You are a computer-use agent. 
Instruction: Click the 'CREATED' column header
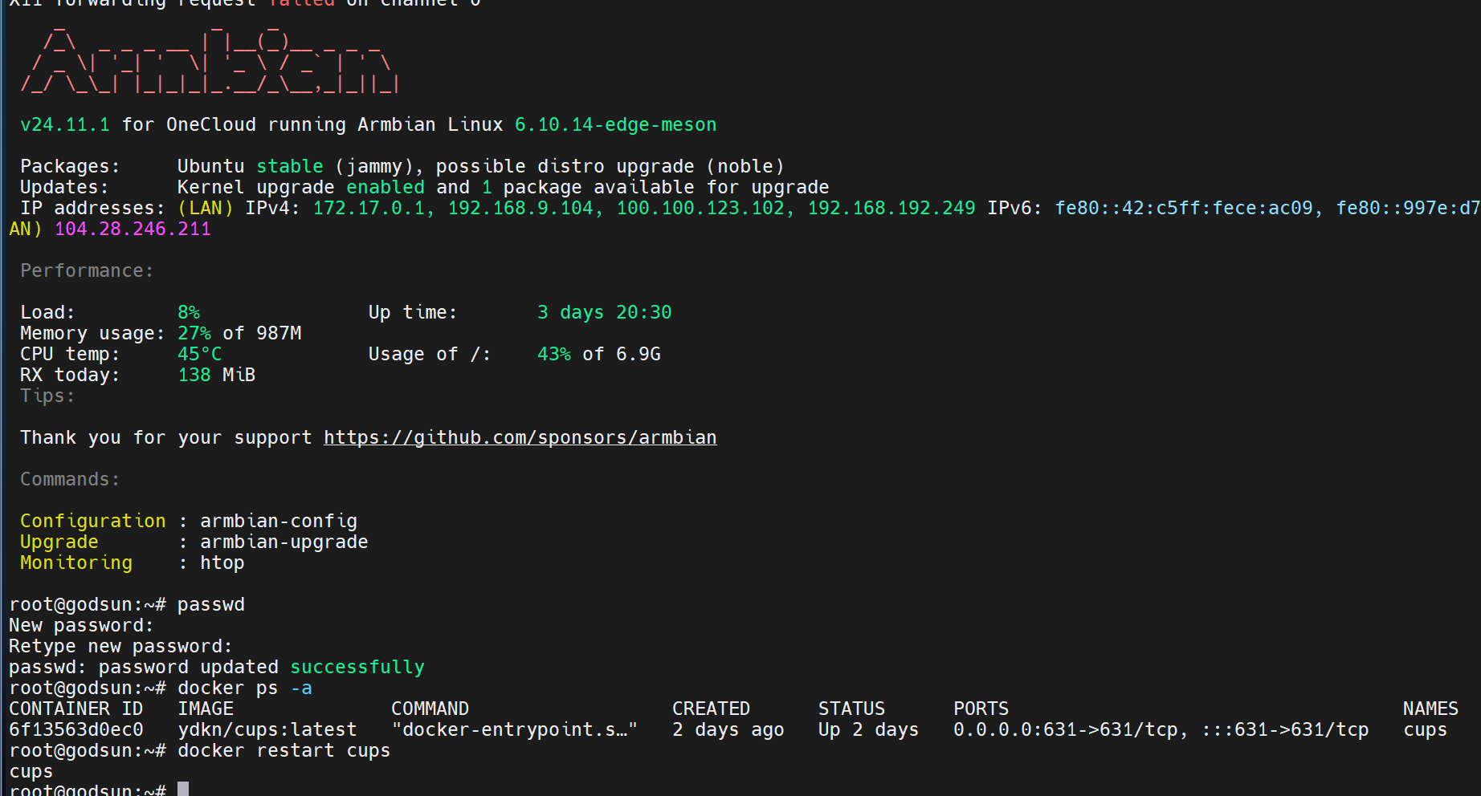click(712, 709)
